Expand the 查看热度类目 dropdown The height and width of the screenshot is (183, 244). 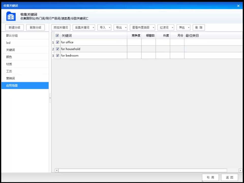142,27
